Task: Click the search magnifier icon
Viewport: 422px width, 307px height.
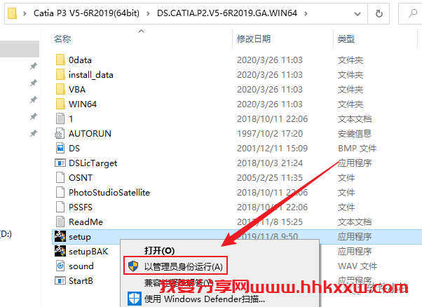Action: click(x=413, y=13)
